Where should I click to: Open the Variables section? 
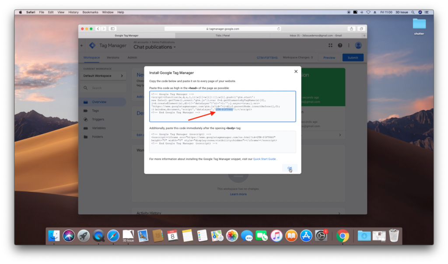pos(96,128)
